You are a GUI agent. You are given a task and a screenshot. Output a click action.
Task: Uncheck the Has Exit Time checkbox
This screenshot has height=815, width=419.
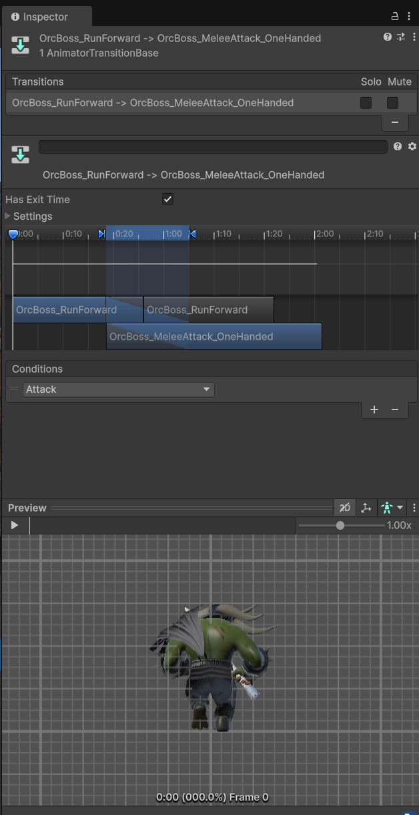coord(168,199)
